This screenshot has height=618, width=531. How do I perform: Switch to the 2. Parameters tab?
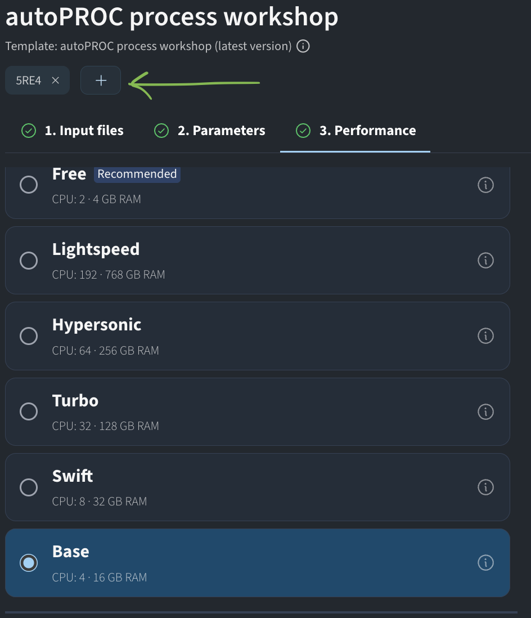tap(210, 131)
